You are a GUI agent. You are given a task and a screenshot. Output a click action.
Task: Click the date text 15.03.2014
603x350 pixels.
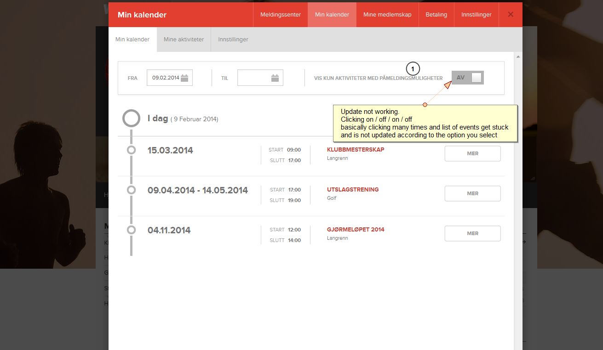(x=170, y=151)
